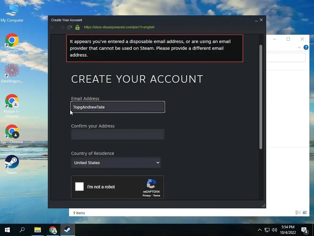Screen dimensions: 314x236
Task: Open My Computer desktop icon
Action: coord(12,12)
